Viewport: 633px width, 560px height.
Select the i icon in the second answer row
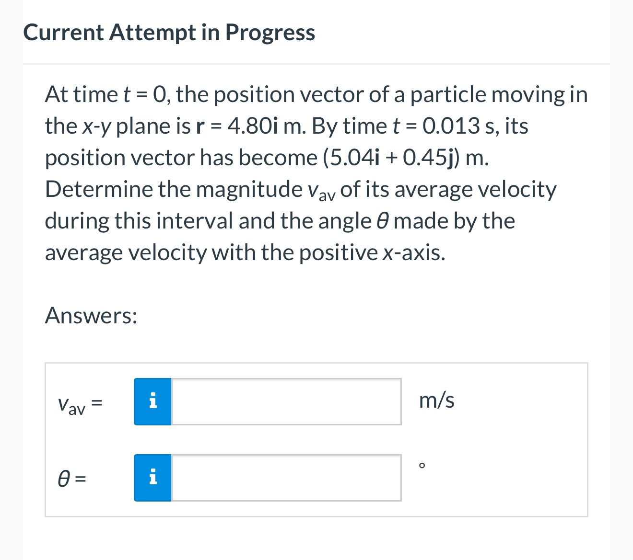click(x=152, y=478)
